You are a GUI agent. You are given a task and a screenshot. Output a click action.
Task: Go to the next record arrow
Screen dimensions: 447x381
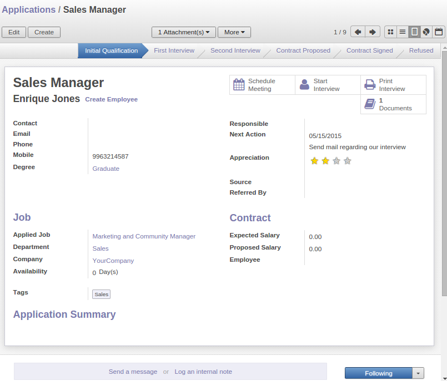373,32
